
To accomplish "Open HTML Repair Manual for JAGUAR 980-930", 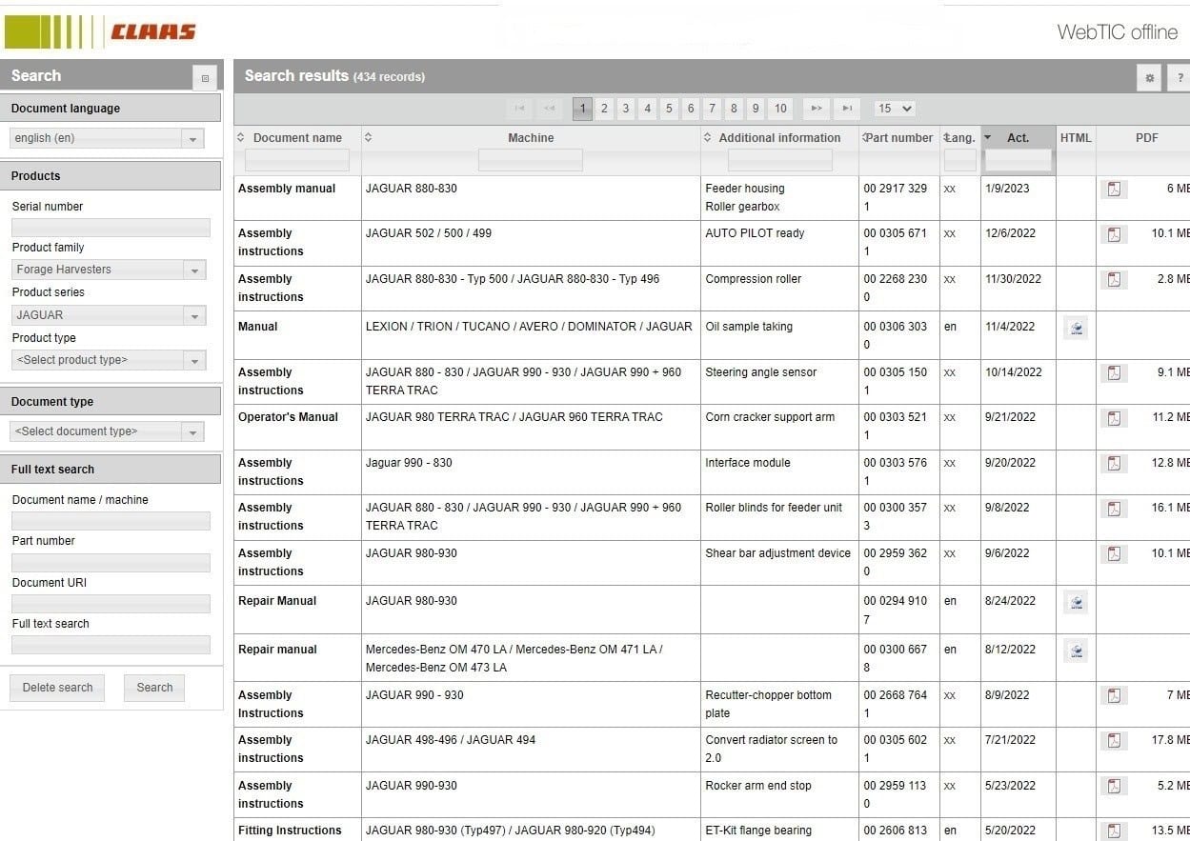I will pos(1075,603).
